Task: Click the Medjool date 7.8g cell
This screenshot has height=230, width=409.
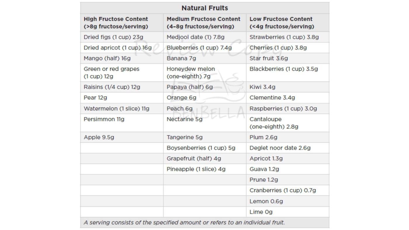Action: click(x=195, y=37)
